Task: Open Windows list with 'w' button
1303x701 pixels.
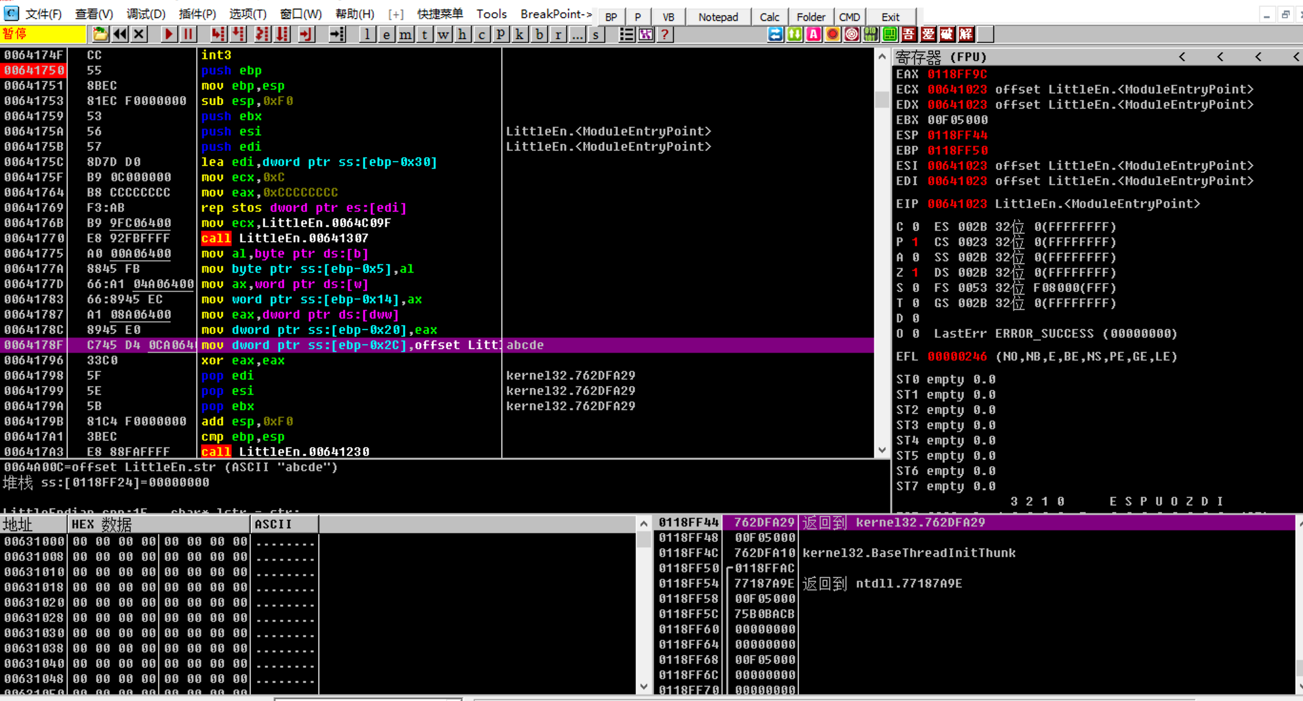Action: 444,34
